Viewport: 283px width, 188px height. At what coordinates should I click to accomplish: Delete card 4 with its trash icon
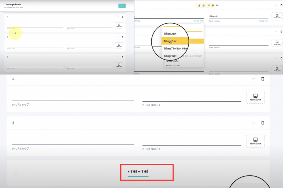[263, 79]
